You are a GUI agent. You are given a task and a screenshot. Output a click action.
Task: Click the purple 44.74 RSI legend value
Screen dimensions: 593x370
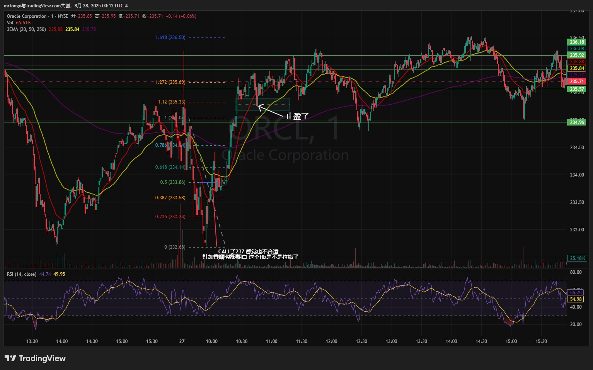[45, 274]
